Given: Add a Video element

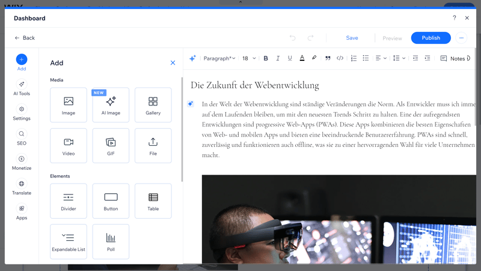Looking at the screenshot, I should coord(69,146).
